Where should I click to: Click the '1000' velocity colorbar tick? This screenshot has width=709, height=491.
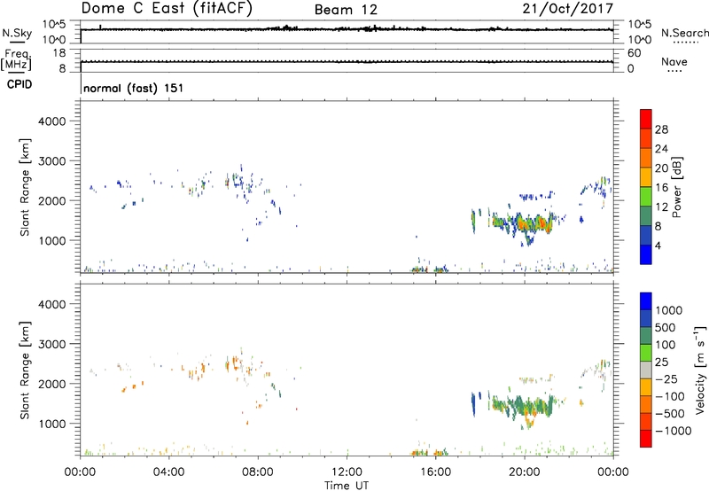pyautogui.click(x=669, y=310)
